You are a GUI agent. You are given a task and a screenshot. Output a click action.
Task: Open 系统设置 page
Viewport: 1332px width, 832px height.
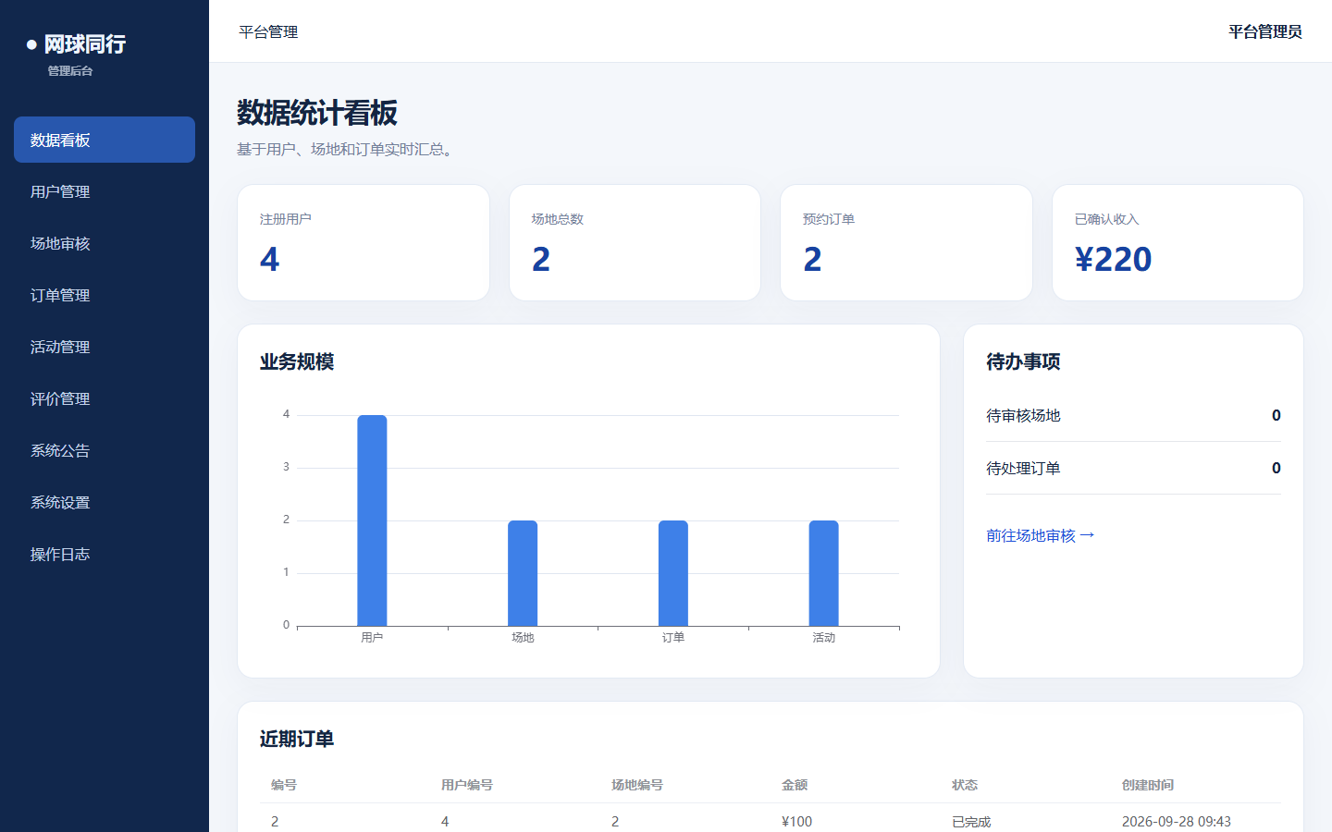[105, 502]
